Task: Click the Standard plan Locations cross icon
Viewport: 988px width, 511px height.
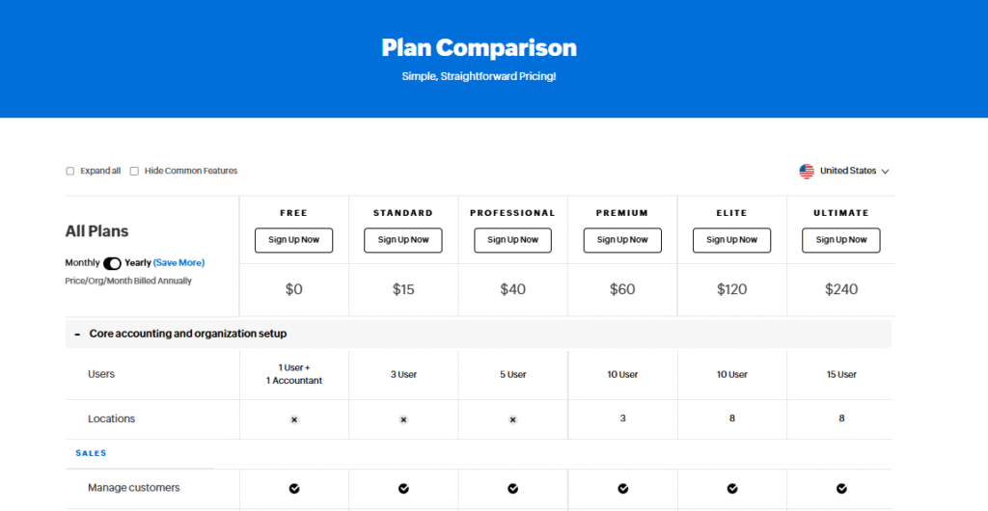Action: click(x=403, y=419)
